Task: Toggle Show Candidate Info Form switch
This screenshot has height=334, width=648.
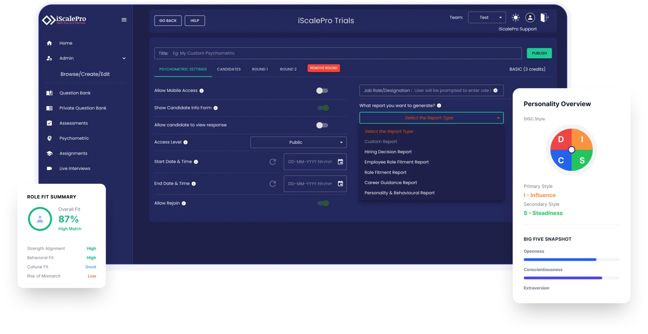Action: pos(323,108)
